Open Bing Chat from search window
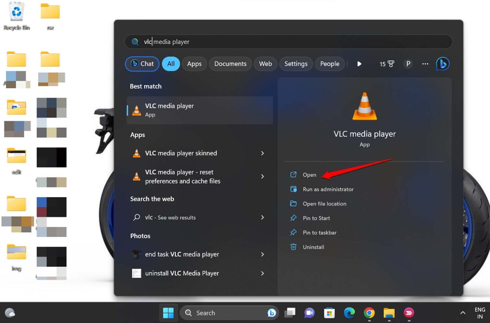 pyautogui.click(x=142, y=64)
